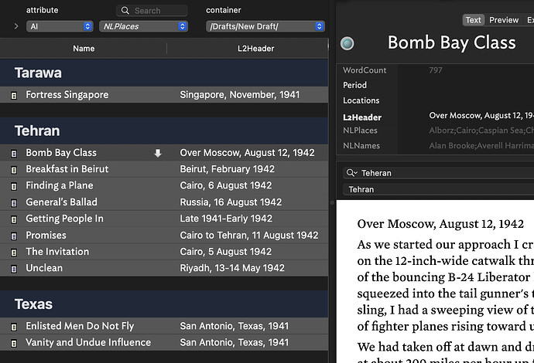Switch to the Text tab
Viewport: 534px width, 363px height.
pos(473,20)
